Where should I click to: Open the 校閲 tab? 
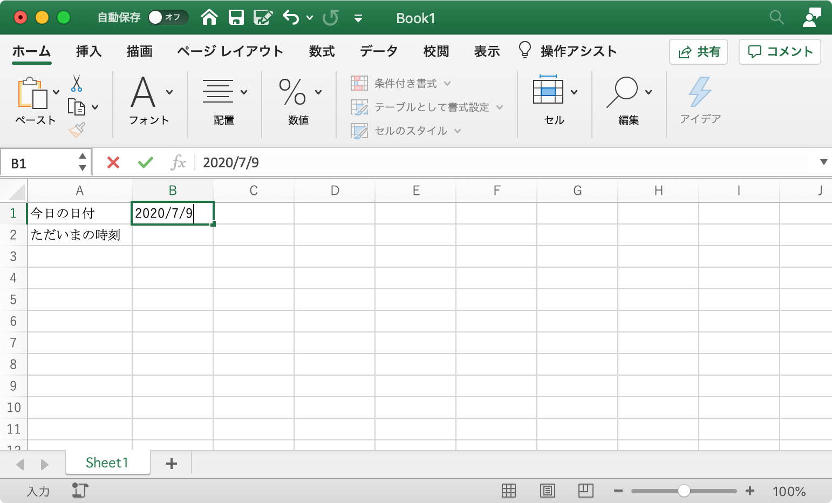coord(437,51)
